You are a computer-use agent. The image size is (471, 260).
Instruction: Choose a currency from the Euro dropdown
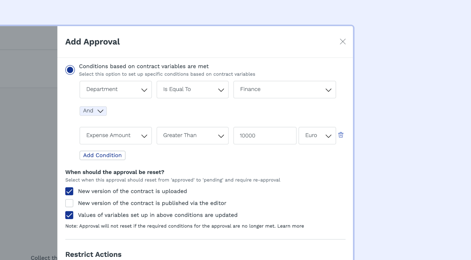pyautogui.click(x=317, y=135)
